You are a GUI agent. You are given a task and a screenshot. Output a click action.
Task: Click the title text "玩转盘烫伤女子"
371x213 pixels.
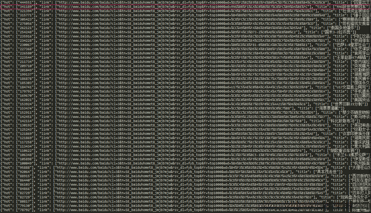pos(355,197)
